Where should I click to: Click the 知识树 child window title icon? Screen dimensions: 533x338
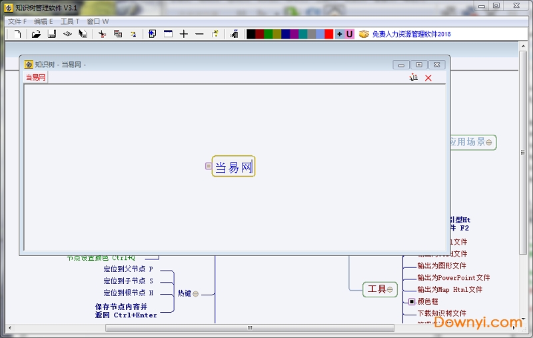click(29, 64)
